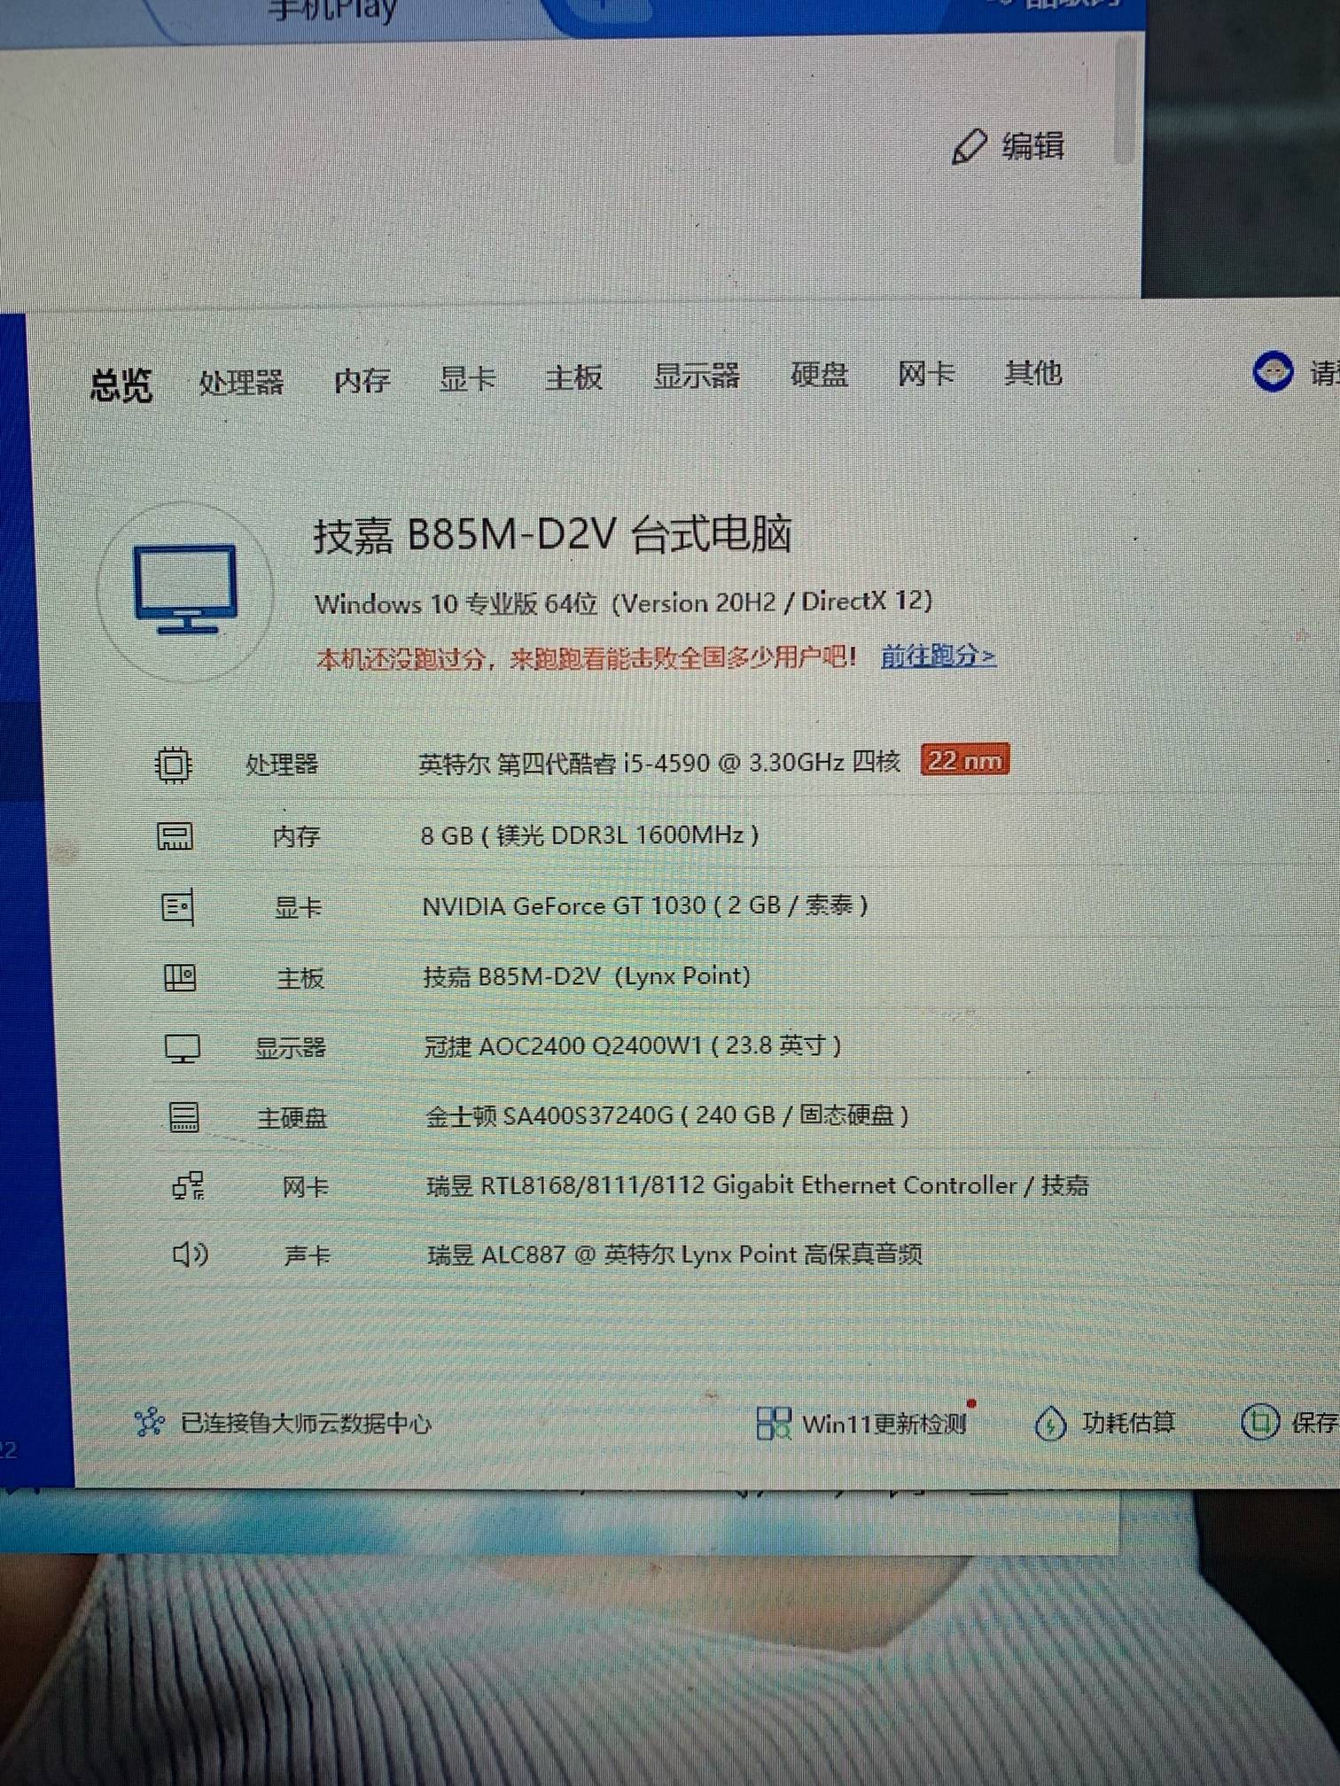Click the graphics card icon
Screen dimensions: 1340x1786
(177, 907)
